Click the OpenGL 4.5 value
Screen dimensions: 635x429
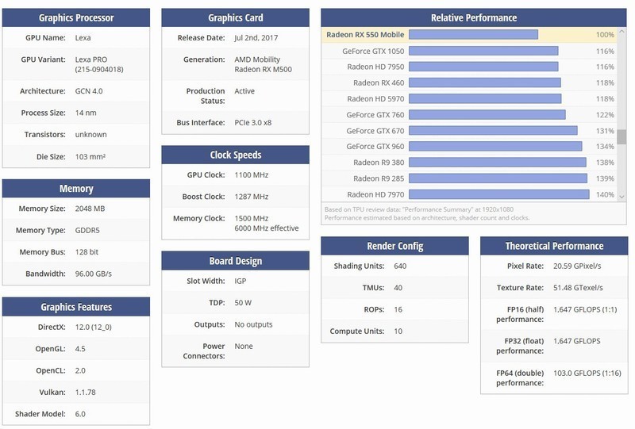(80, 349)
